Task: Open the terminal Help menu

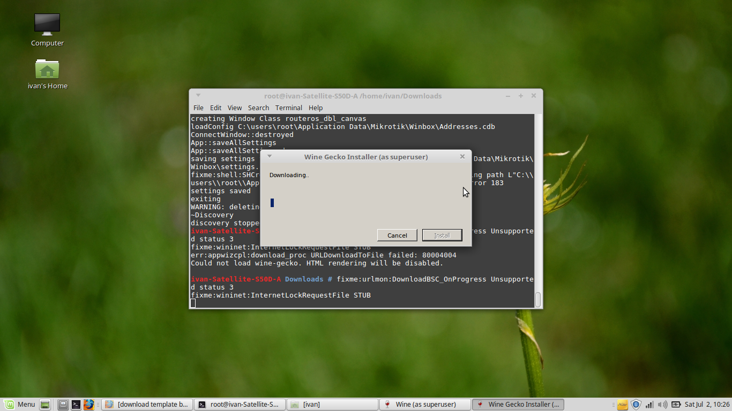Action: [x=316, y=108]
